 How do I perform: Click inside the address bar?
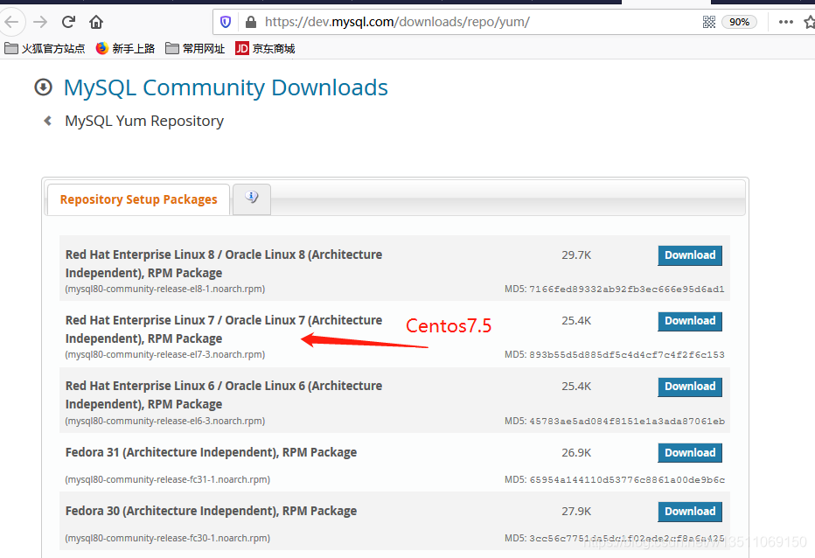pos(437,22)
